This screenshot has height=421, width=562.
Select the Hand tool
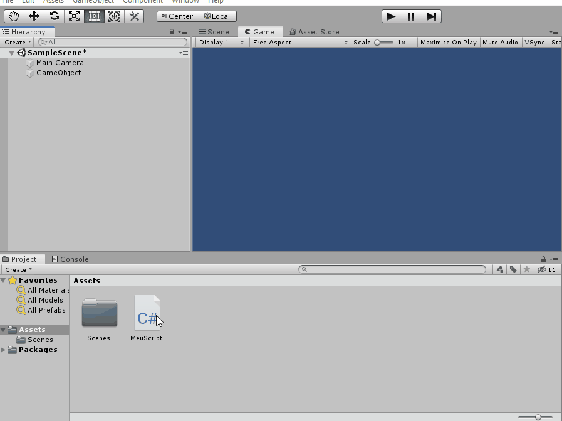click(x=14, y=16)
